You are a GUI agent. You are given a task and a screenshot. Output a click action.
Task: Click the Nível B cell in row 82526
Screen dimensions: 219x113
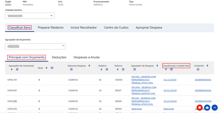pos(39,101)
